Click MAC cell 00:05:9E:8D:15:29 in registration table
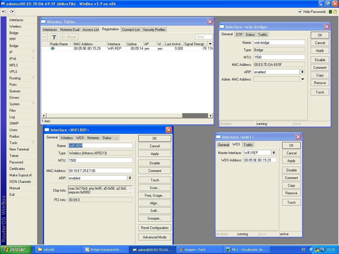Screen dimensions: 339x254 coord(87,49)
